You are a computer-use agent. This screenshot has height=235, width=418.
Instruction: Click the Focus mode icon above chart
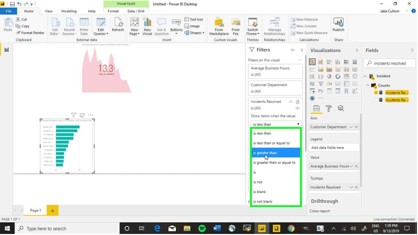coord(82,115)
